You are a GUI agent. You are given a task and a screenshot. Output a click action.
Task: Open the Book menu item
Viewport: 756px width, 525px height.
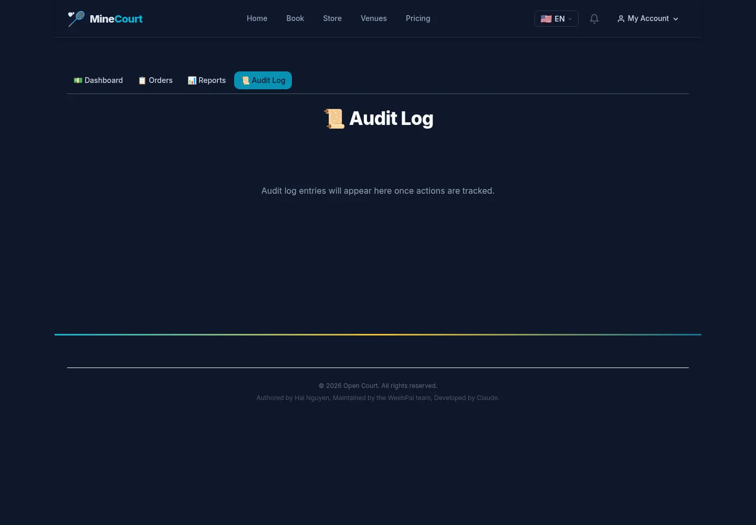point(295,18)
